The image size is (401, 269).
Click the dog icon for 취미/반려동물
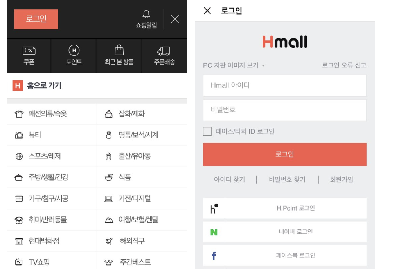19,220
